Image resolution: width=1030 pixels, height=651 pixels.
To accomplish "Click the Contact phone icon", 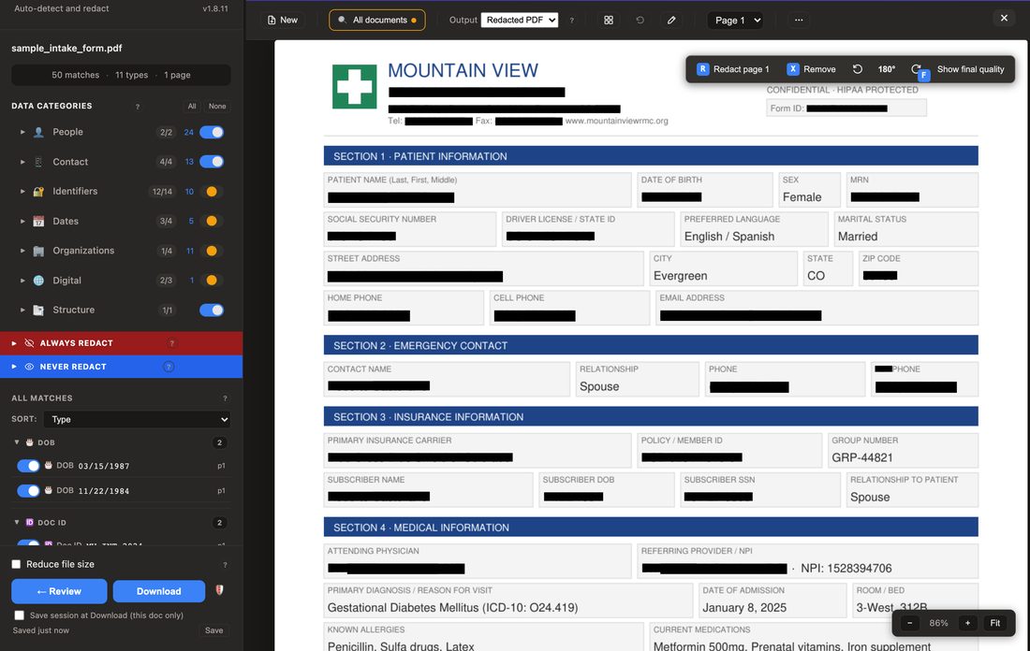I will pos(38,162).
